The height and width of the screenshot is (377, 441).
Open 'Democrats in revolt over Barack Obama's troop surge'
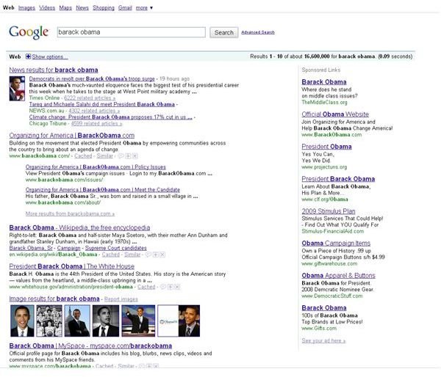click(x=92, y=78)
